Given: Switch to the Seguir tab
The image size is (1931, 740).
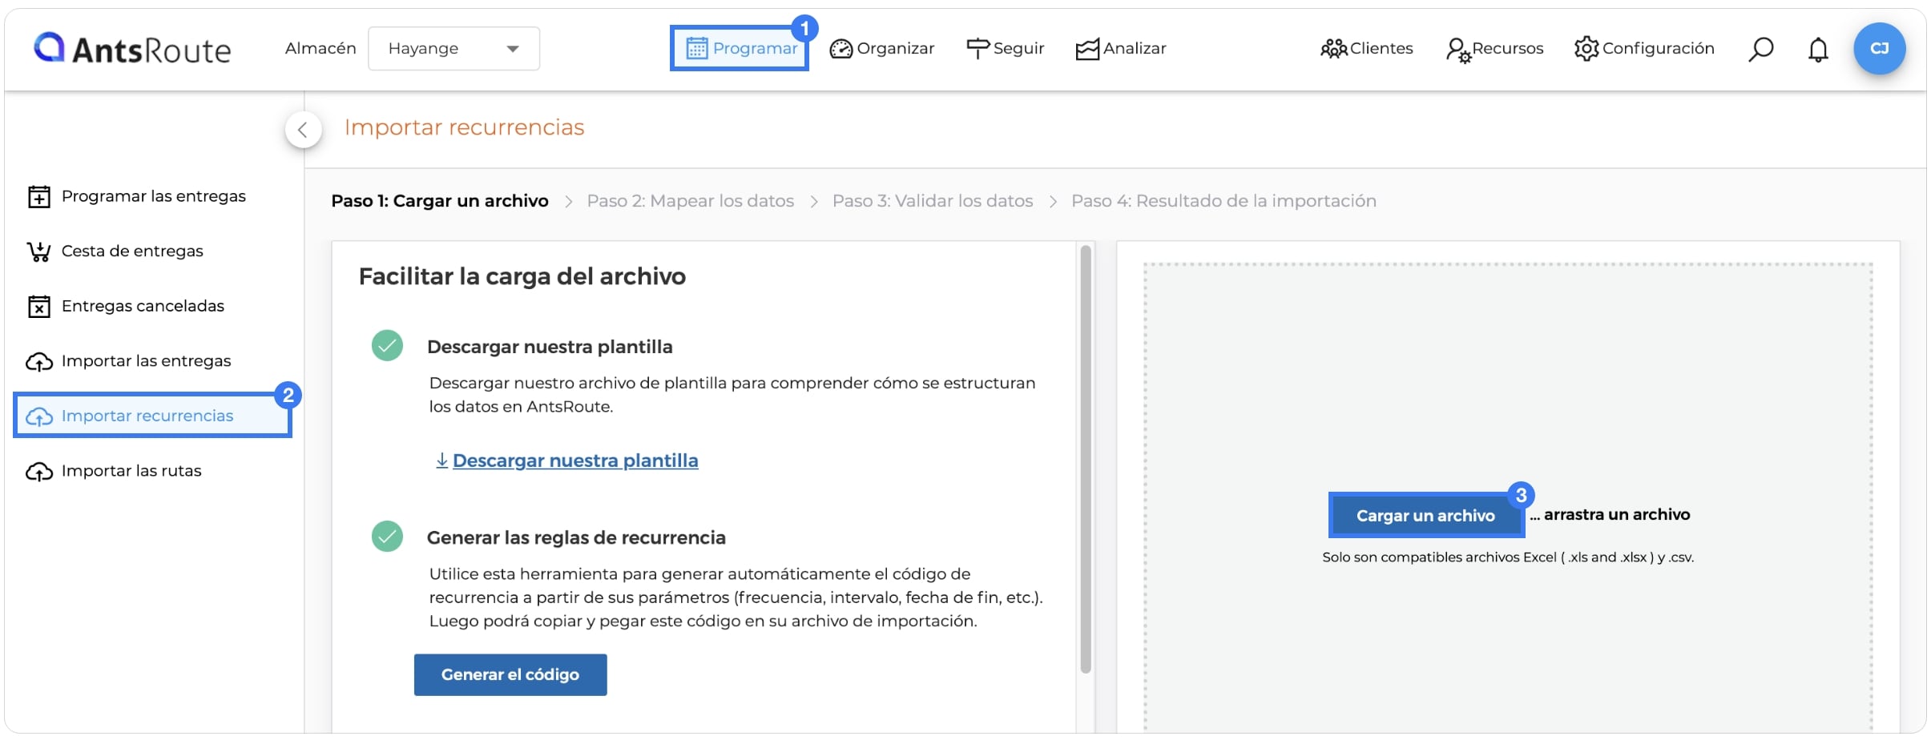Looking at the screenshot, I should [1005, 49].
